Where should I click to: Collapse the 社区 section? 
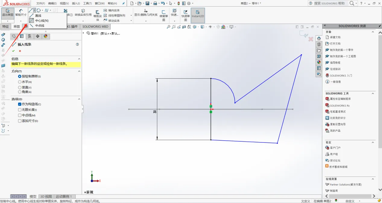pos(373,142)
